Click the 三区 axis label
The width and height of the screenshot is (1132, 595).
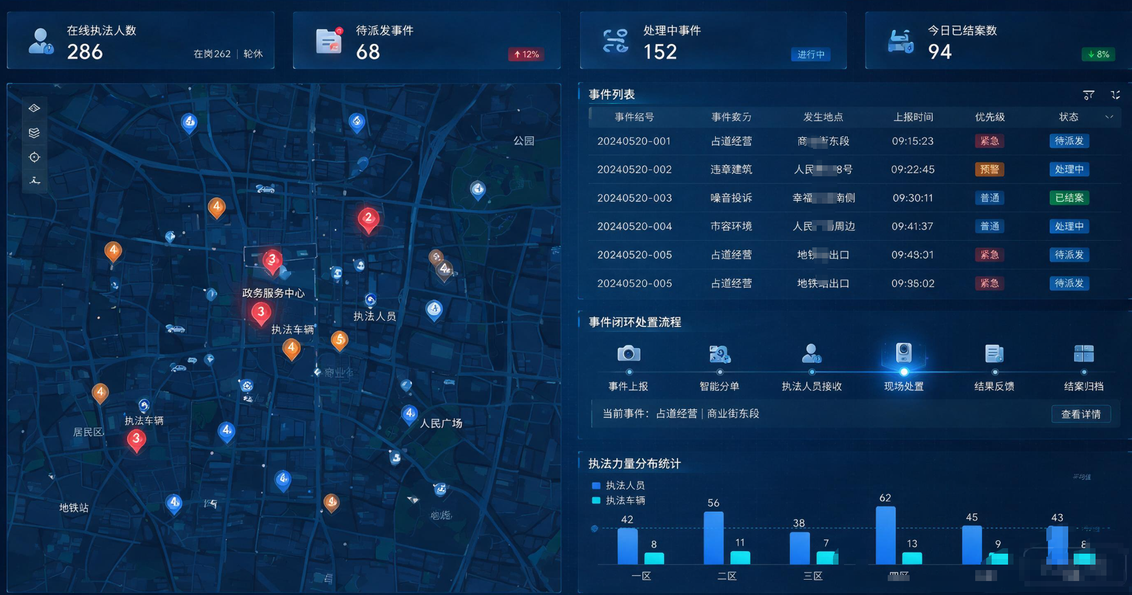[813, 576]
